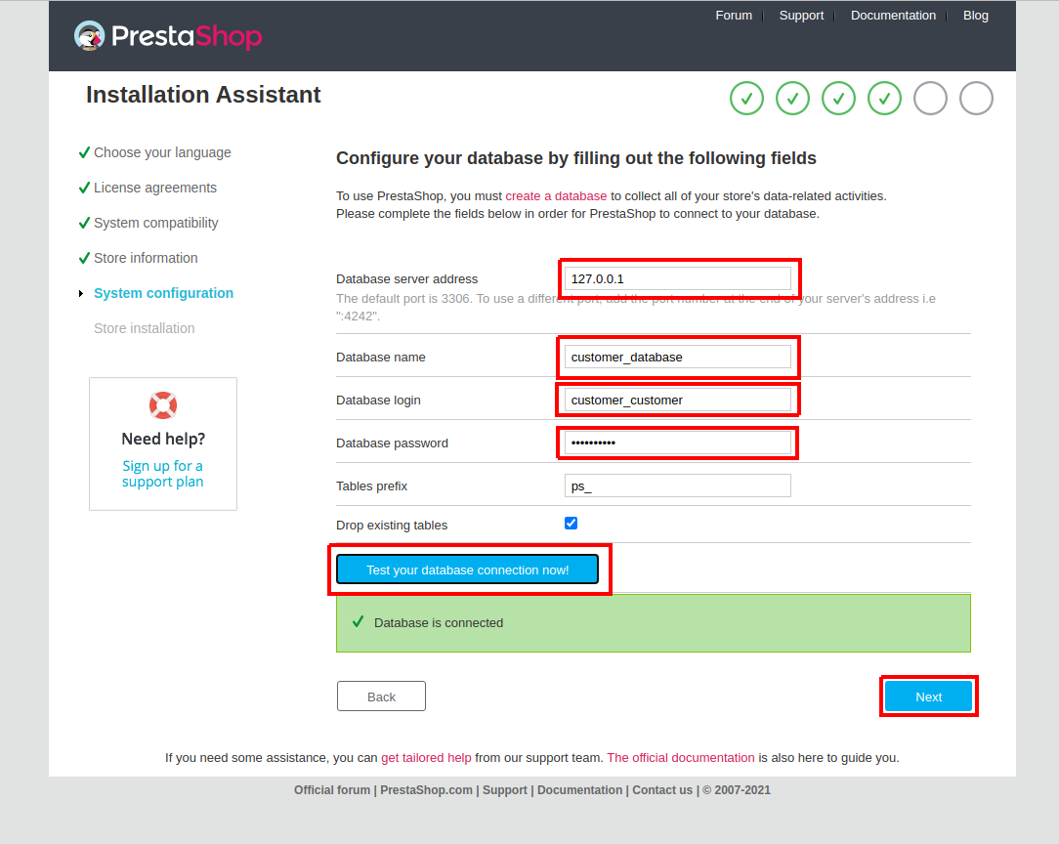Screen dimensions: 1059x844
Task: Go Back to the previous step
Action: 381,696
